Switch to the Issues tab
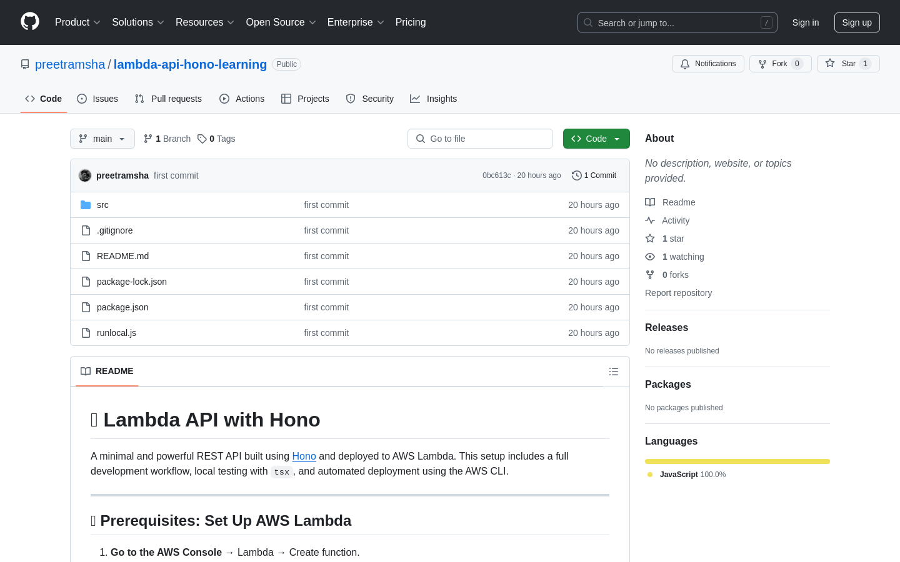Screen dimensions: 900x562 coord(97,99)
